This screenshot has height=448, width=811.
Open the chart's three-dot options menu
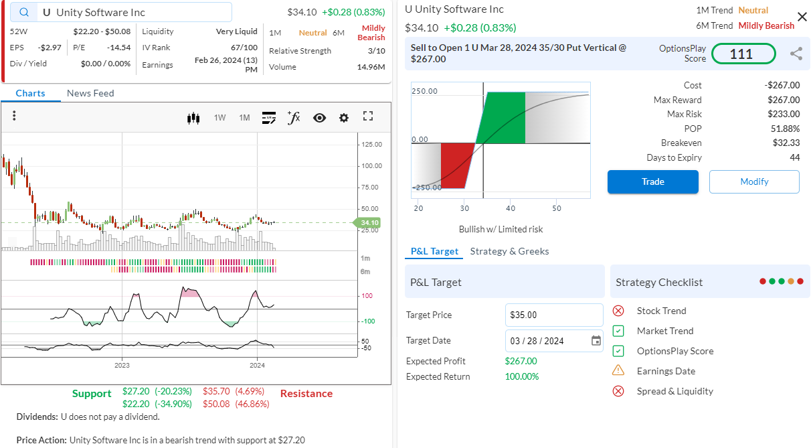[x=14, y=116]
